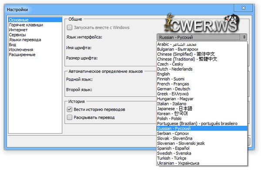
Task: Select Ukrainian - Українська option
Action: click(x=202, y=163)
